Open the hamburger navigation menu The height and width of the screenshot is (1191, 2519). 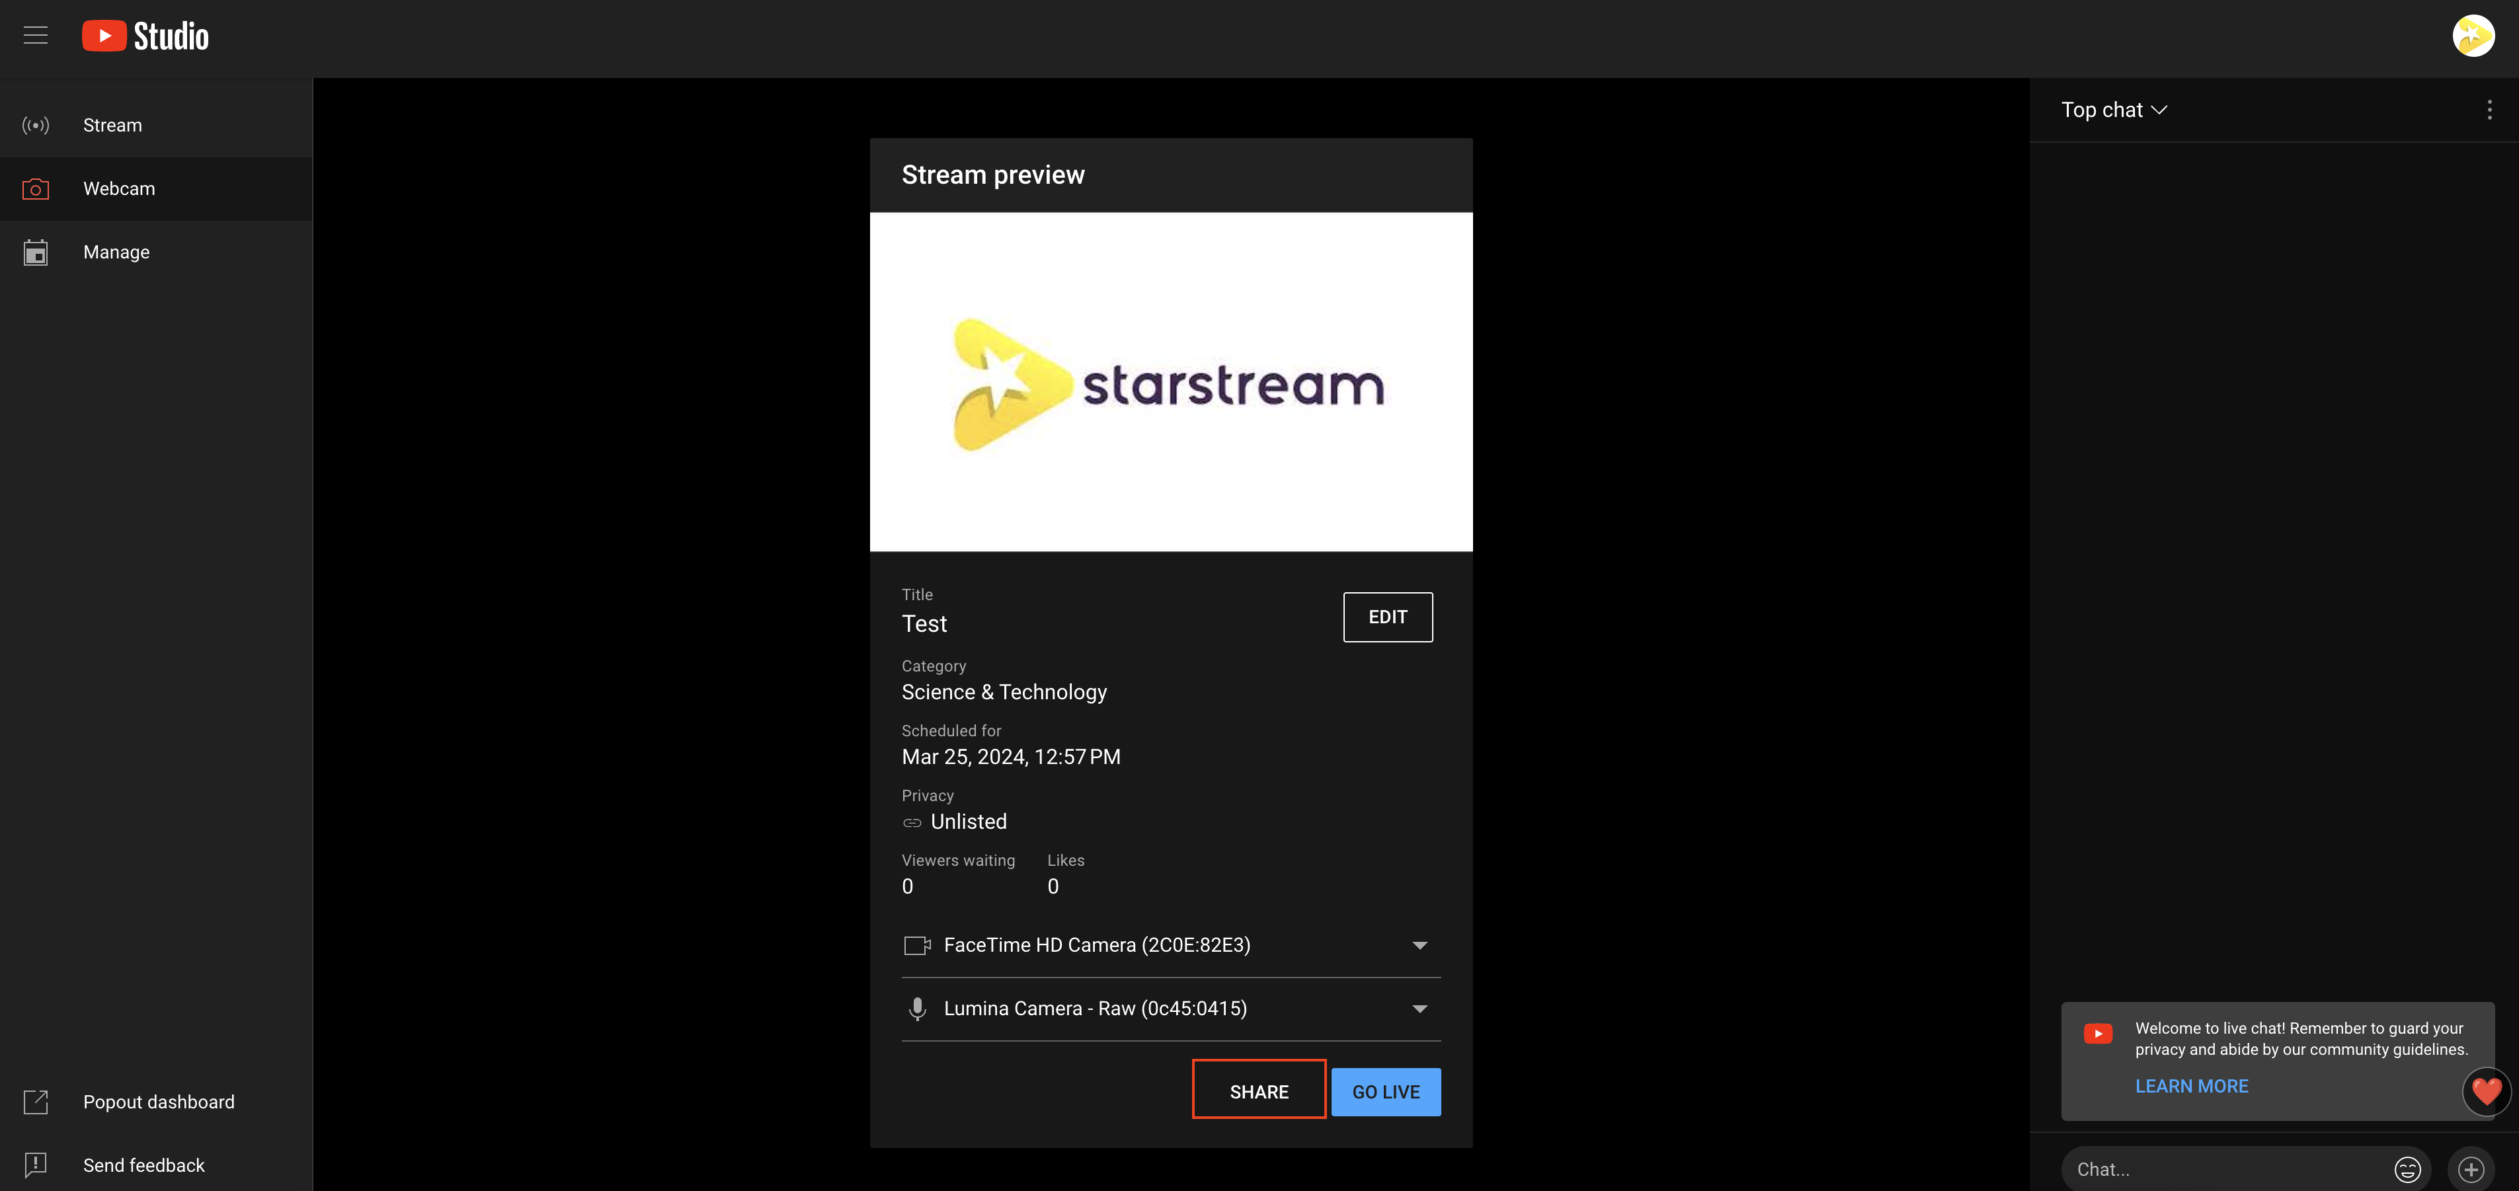(x=35, y=35)
